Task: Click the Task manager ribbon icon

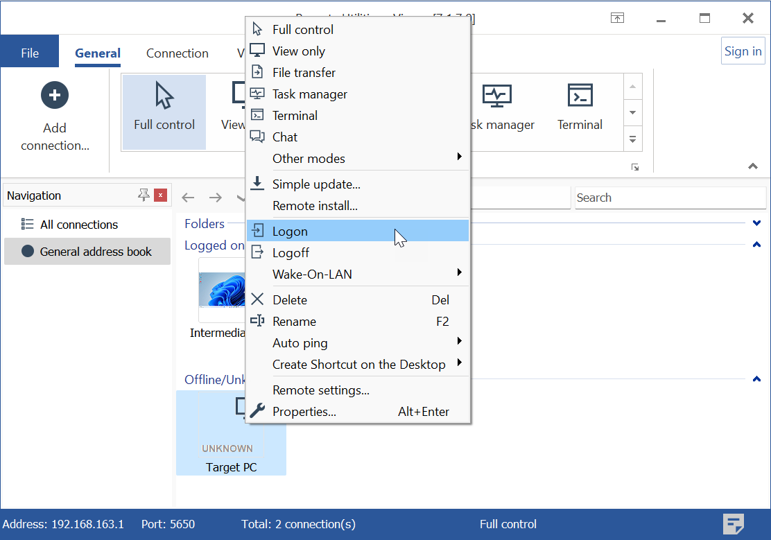Action: 497,96
